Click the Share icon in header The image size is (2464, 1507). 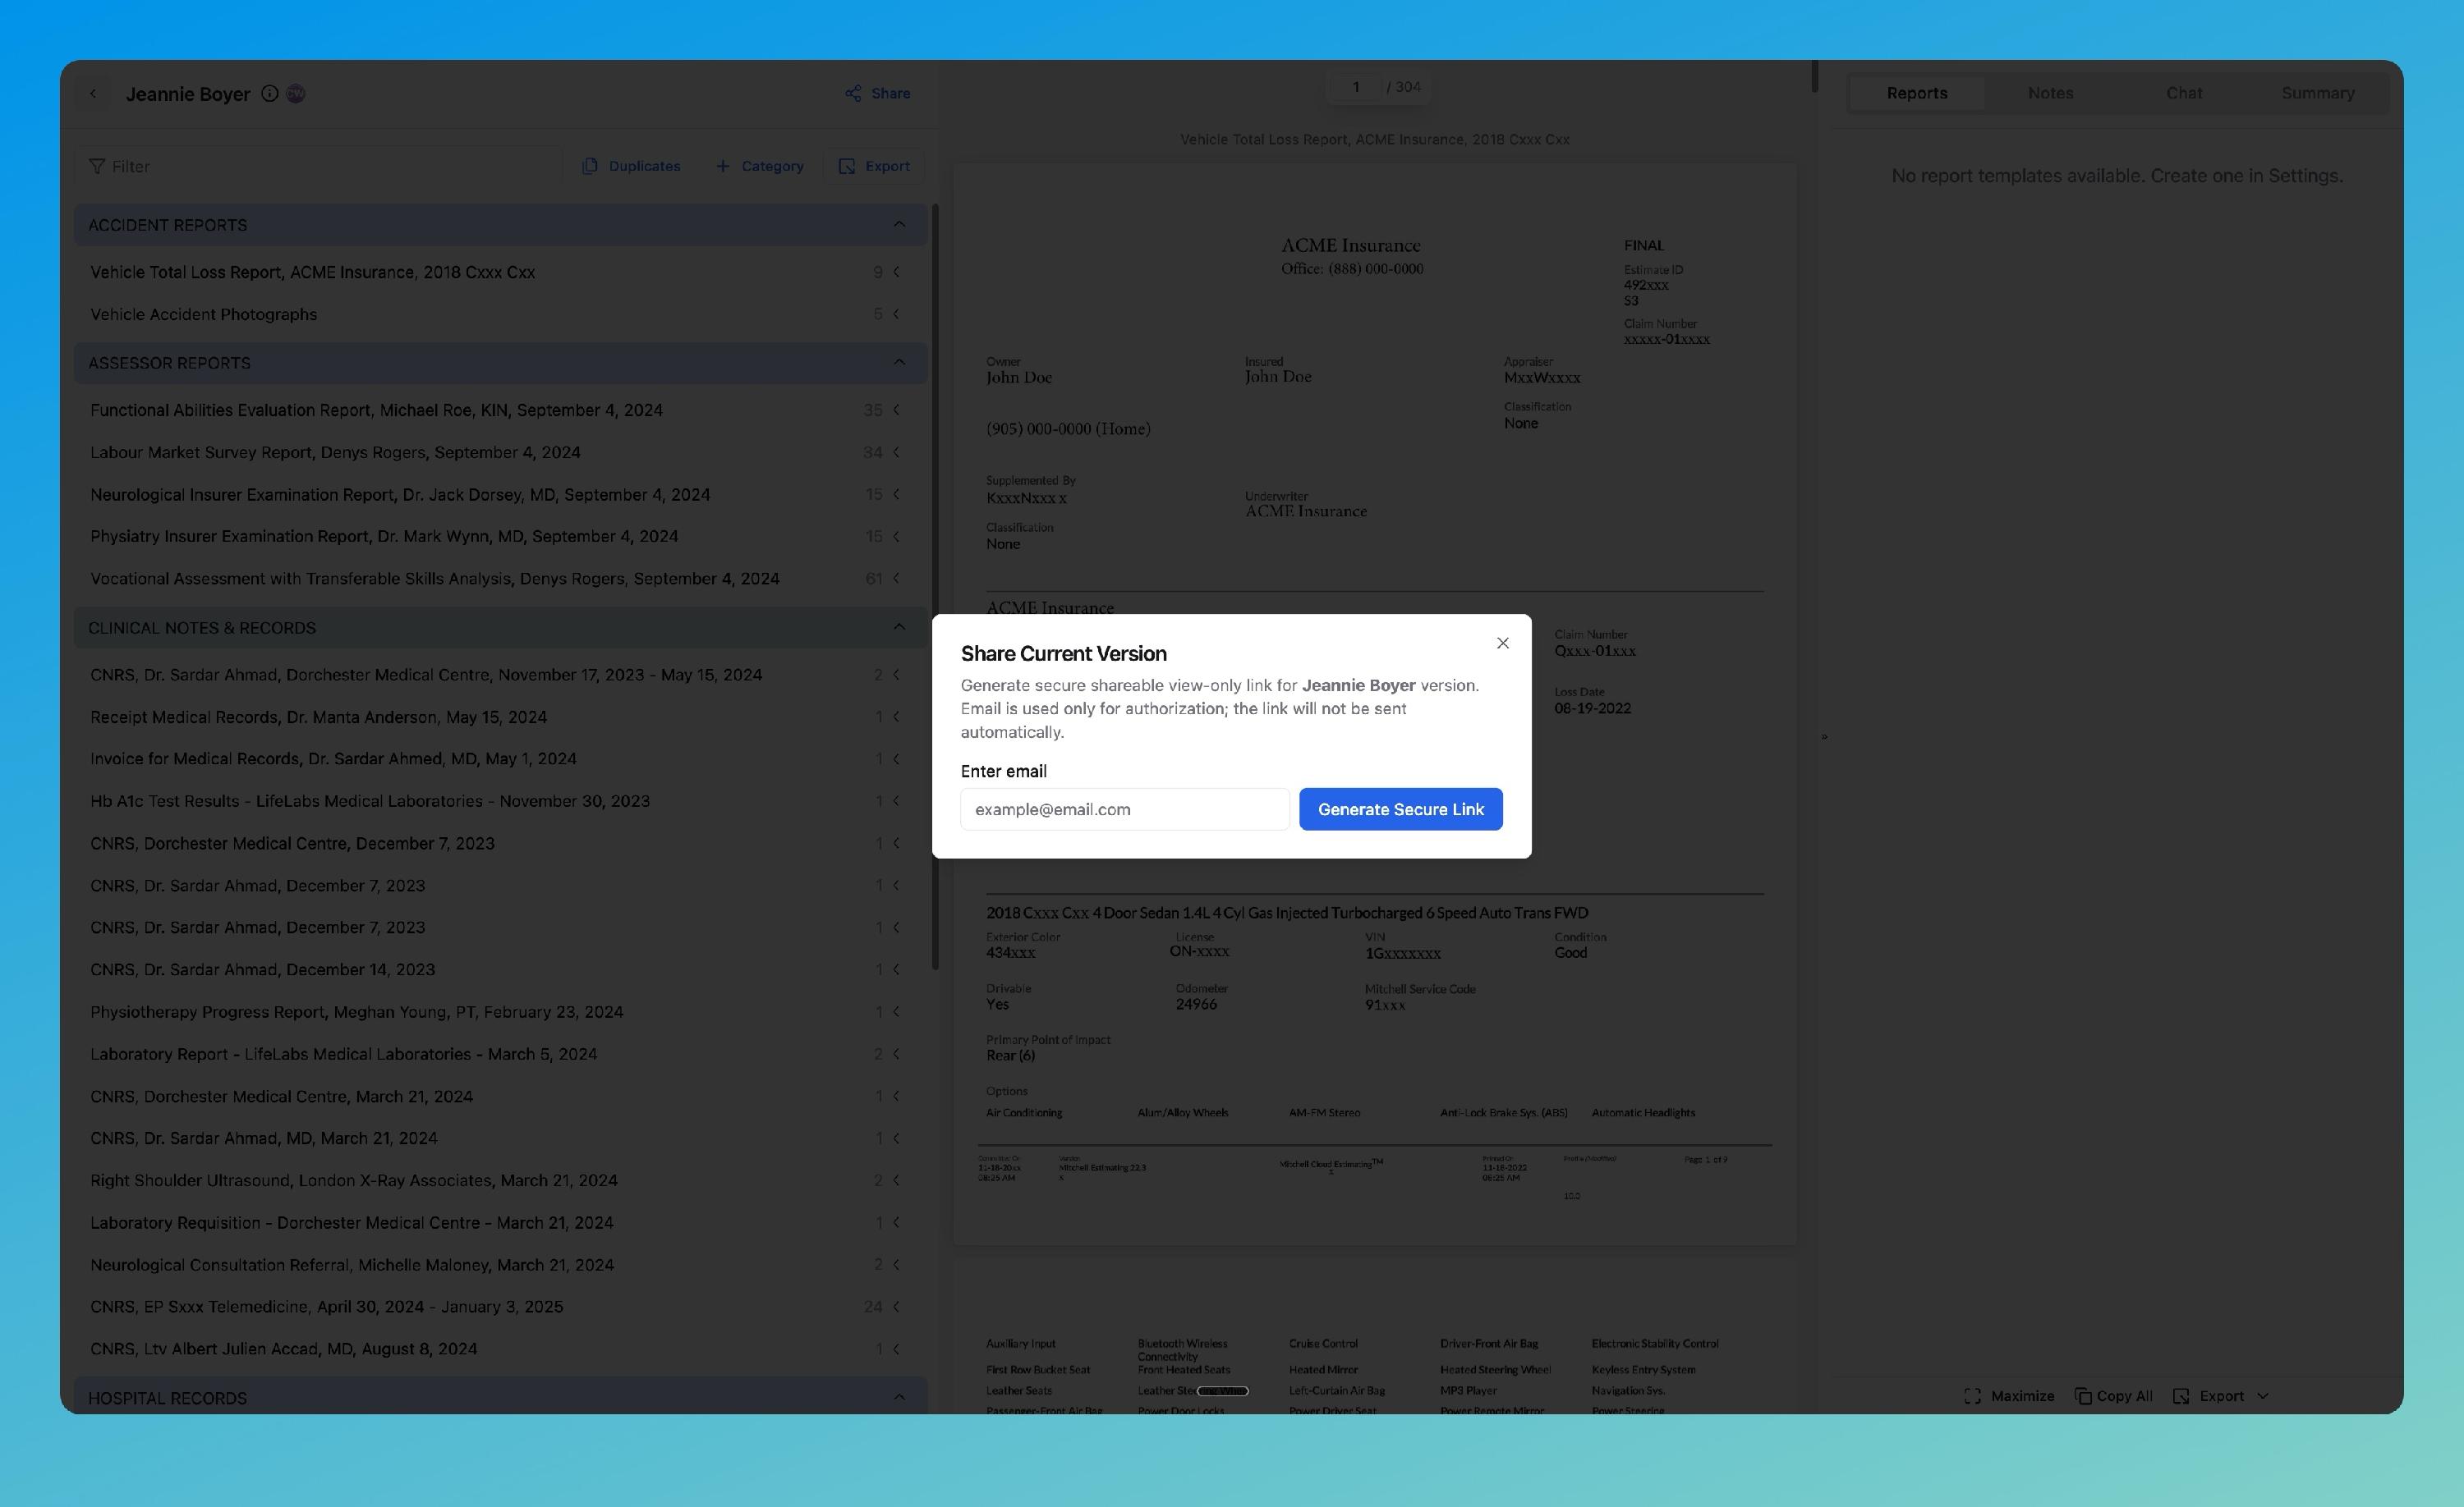(853, 93)
